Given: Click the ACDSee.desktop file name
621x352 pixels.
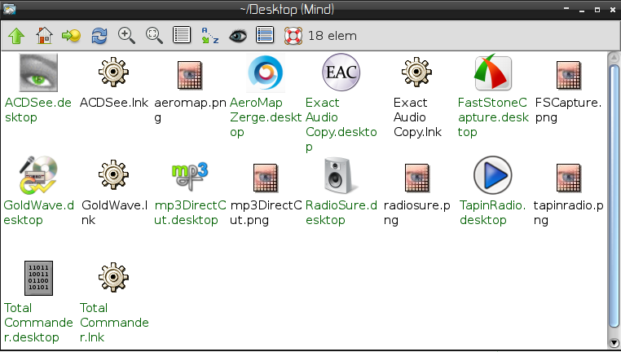Looking at the screenshot, I should (x=38, y=110).
